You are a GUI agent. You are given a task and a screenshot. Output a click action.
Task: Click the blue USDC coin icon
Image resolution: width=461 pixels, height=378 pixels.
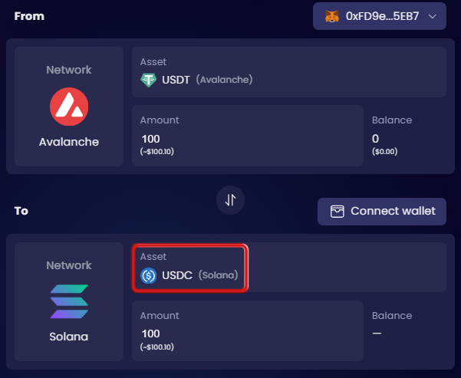149,276
